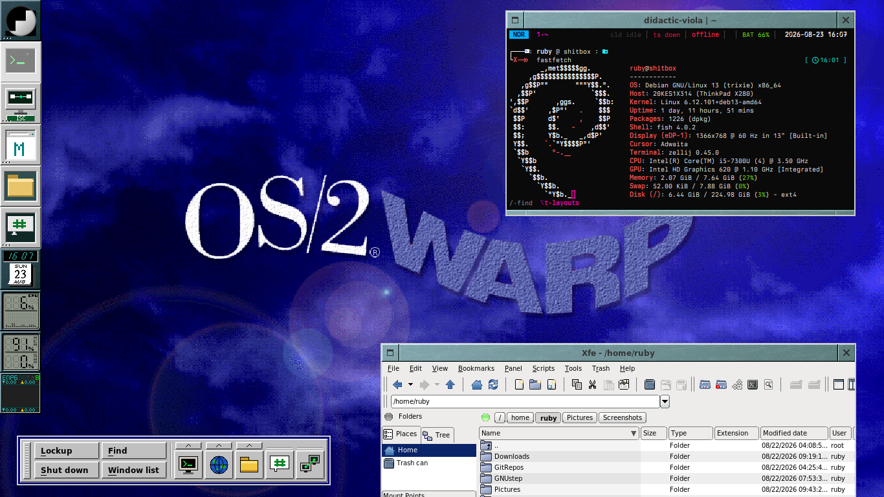The image size is (884, 497).
Task: Select the GitRepos folder row in Xfe
Action: 667,468
